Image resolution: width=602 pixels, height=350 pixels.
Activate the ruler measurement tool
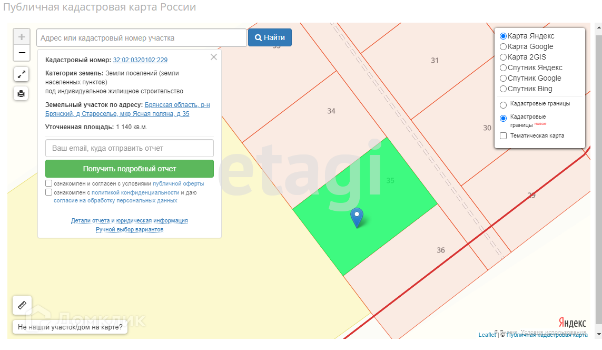(x=22, y=305)
